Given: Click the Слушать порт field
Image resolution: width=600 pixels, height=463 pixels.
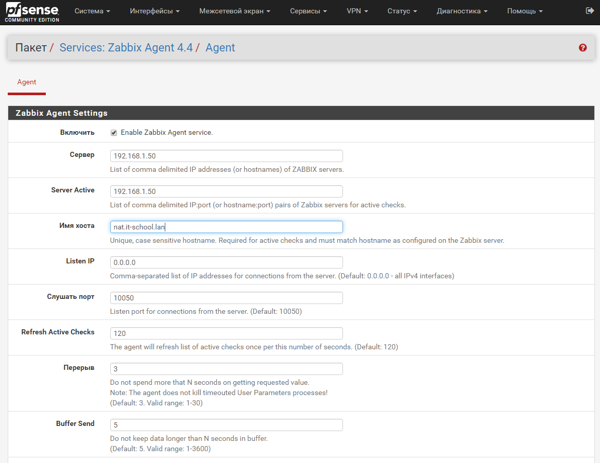Looking at the screenshot, I should click(226, 298).
